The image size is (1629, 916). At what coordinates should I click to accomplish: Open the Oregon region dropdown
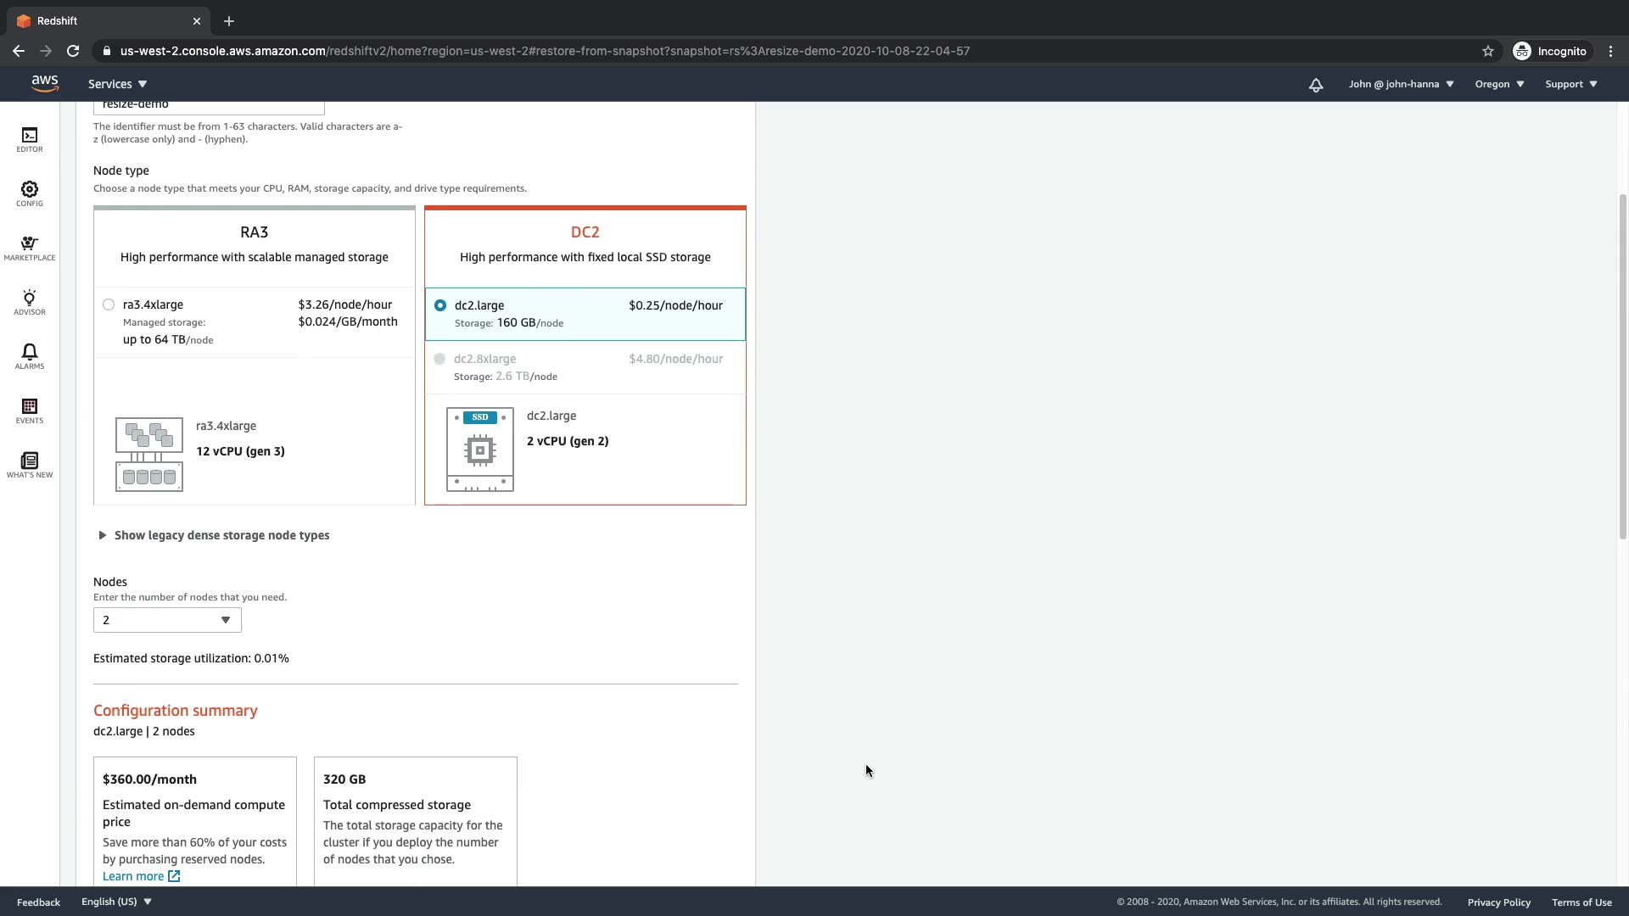1499,84
